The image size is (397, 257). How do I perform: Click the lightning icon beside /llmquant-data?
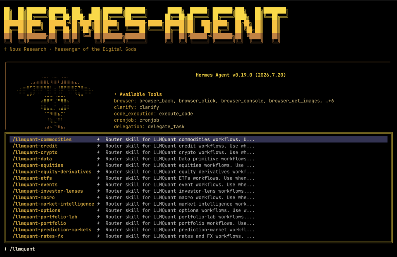99,159
